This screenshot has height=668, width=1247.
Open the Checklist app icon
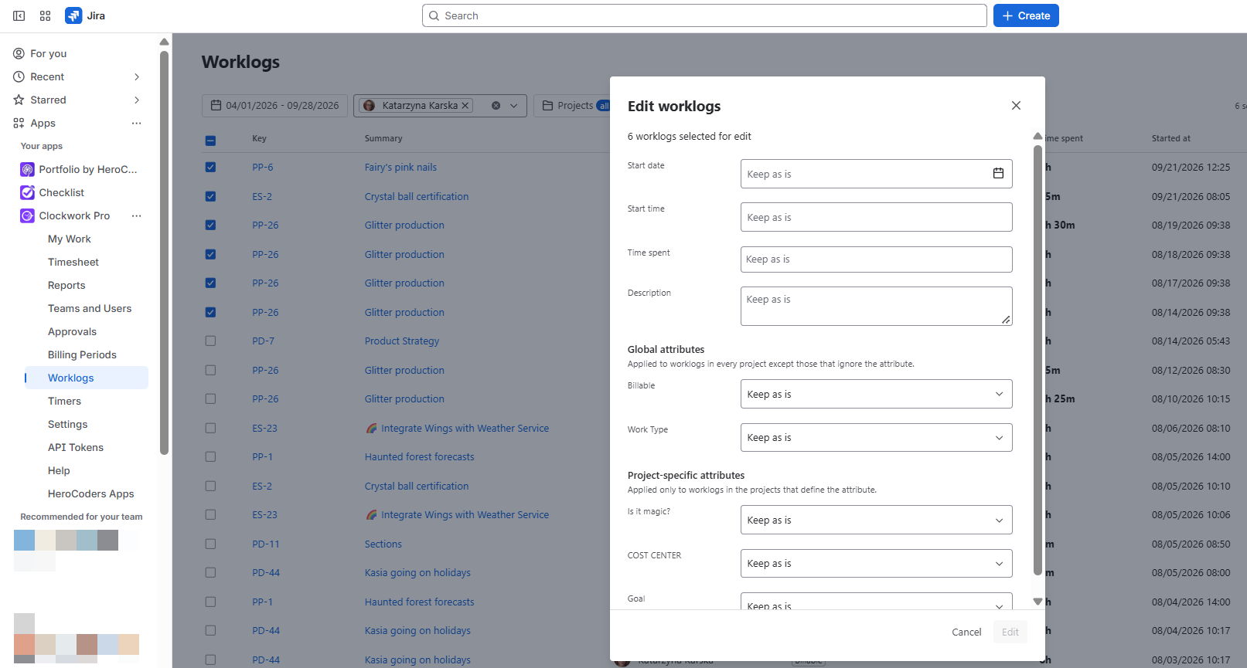pyautogui.click(x=27, y=192)
